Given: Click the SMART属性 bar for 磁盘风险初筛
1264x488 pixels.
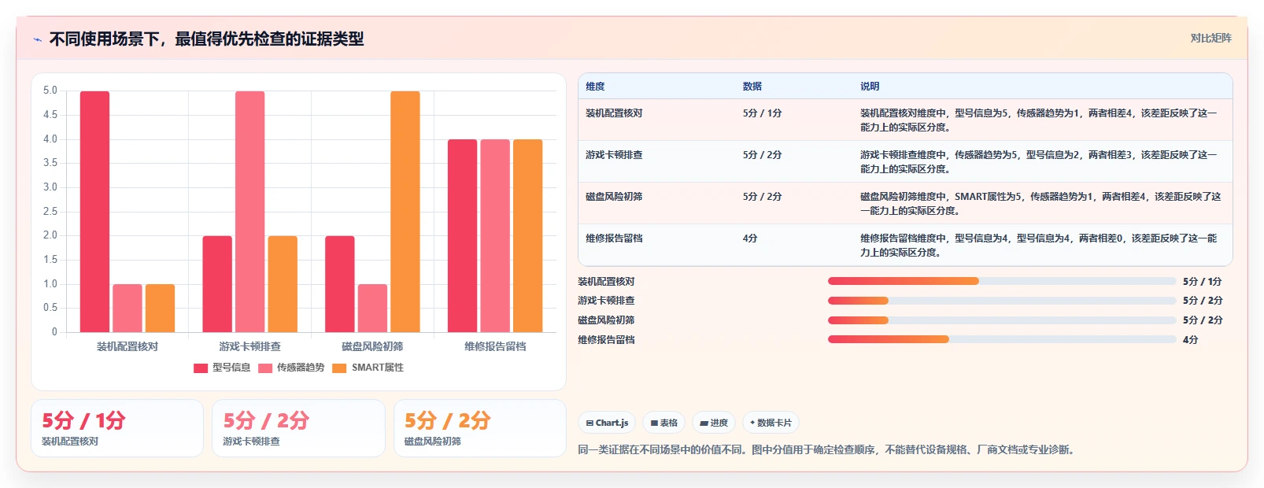Looking at the screenshot, I should pyautogui.click(x=405, y=212).
